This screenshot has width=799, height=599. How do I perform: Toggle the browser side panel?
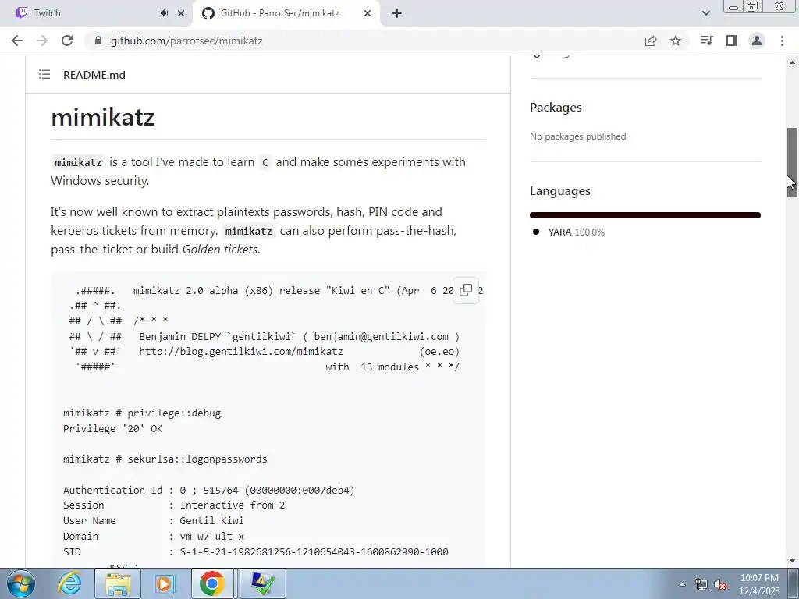[732, 41]
